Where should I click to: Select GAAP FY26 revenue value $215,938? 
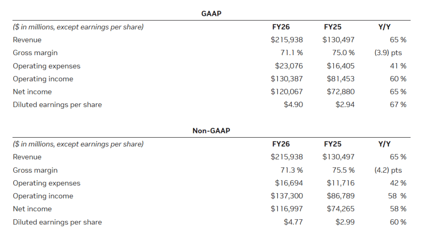coord(287,40)
